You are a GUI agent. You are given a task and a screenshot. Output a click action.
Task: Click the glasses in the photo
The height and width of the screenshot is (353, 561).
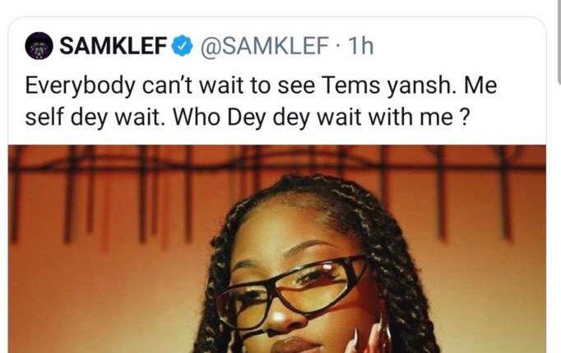[291, 291]
